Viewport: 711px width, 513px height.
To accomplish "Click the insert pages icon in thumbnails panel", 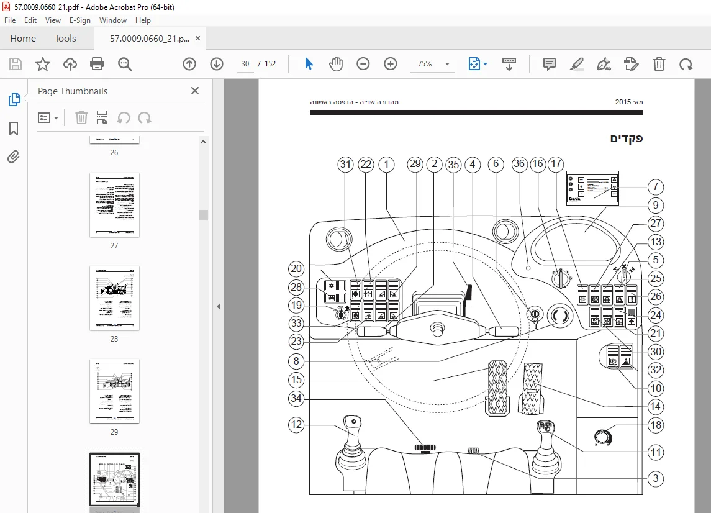I will point(102,118).
